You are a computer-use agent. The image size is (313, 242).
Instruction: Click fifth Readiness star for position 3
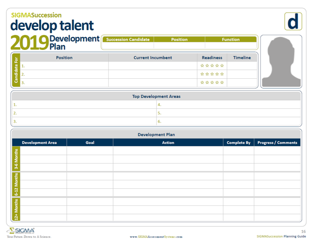(222, 83)
